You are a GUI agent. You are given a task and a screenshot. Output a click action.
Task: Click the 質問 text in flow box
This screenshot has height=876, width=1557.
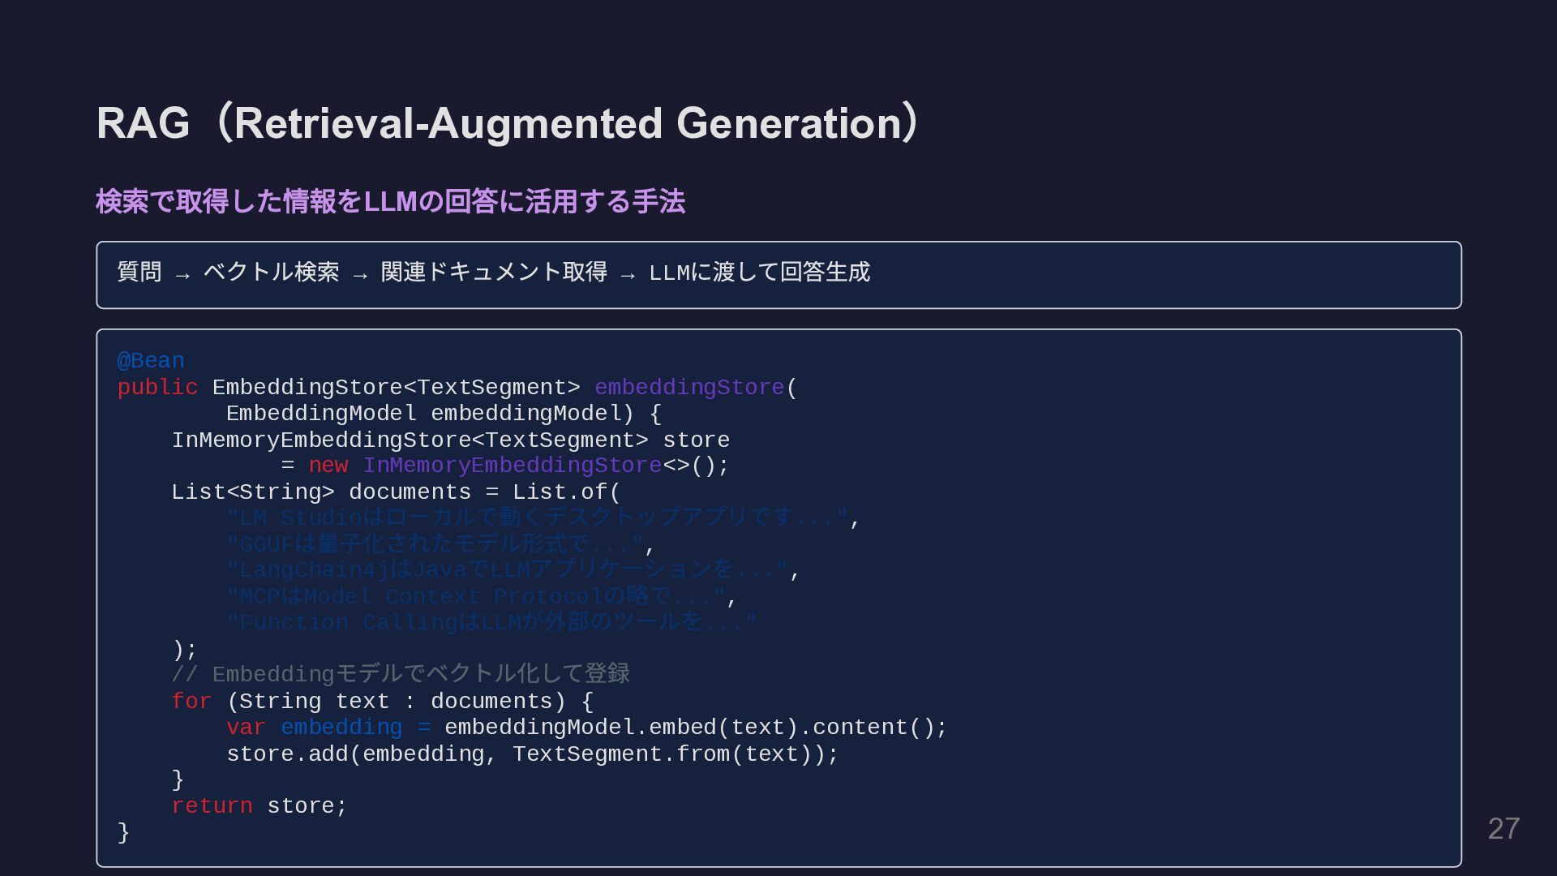click(x=139, y=273)
